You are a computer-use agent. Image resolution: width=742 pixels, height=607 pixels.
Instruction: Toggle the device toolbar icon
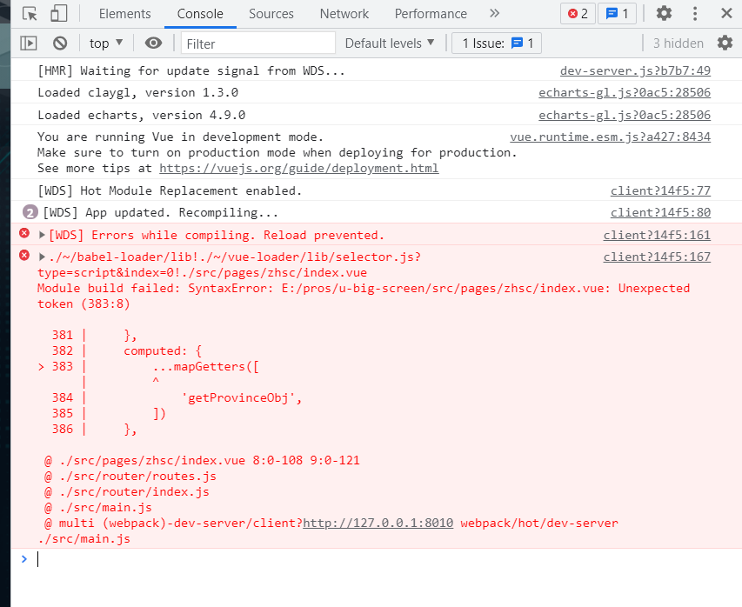(x=58, y=14)
